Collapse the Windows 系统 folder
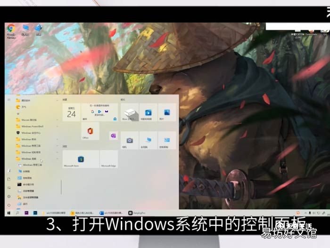This screenshot has width=330, height=248. (x=36, y=159)
